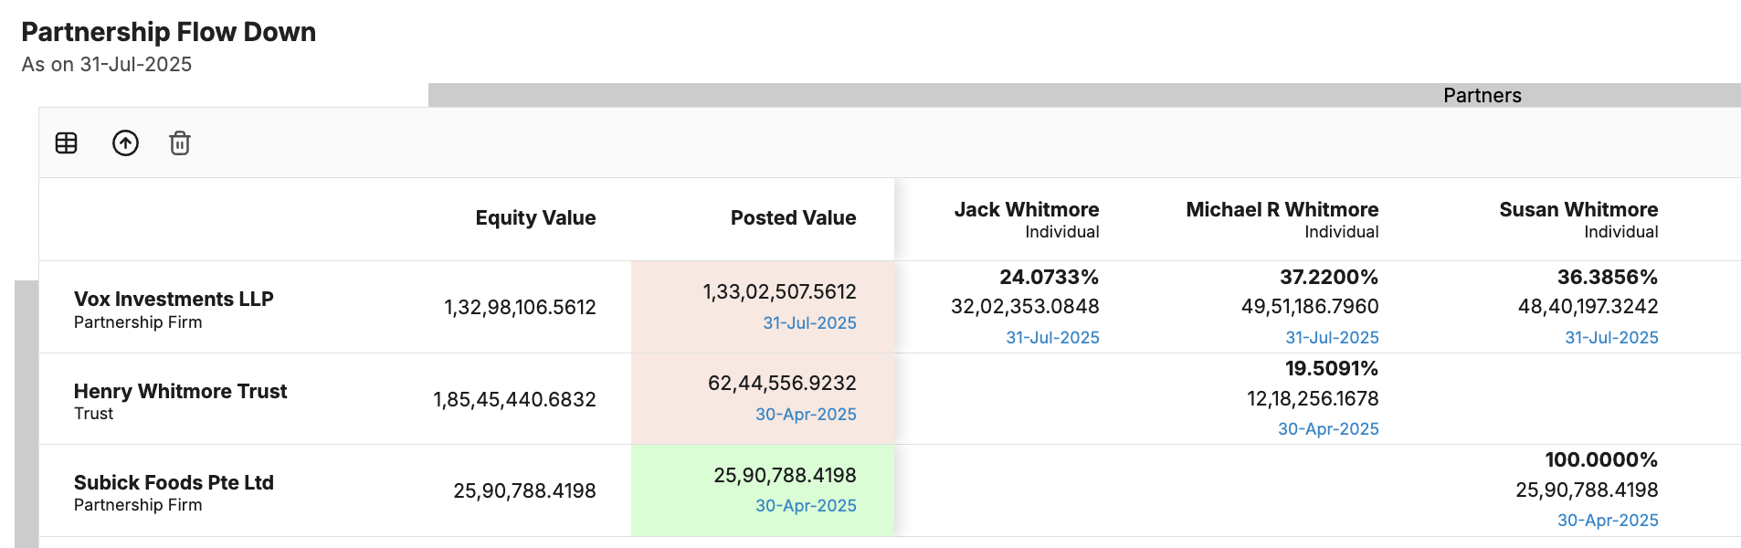Click the upload arrow circle icon
The image size is (1741, 548).
[x=125, y=143]
